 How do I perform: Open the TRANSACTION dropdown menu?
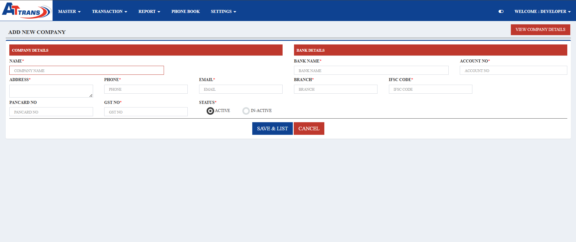(110, 11)
